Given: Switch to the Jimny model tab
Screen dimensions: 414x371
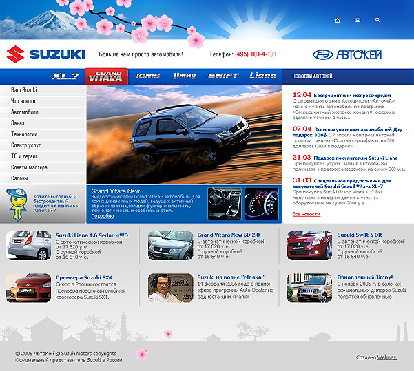Looking at the screenshot, I should click(185, 76).
